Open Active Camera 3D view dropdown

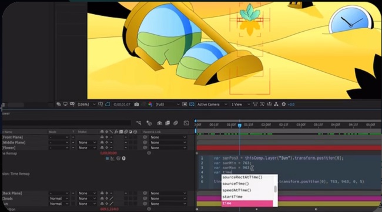point(212,104)
